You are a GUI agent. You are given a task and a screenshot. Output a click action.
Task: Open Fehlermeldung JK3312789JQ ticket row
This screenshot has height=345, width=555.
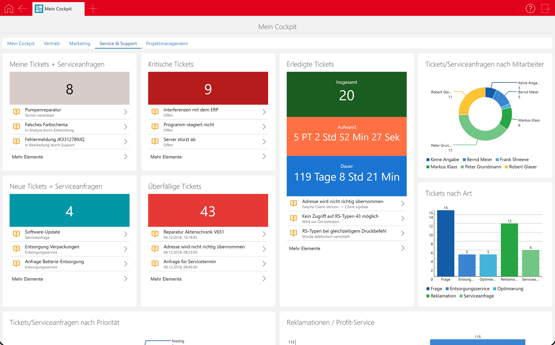tap(69, 142)
